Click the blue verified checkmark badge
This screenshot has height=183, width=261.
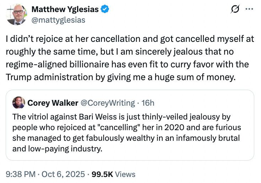104,10
